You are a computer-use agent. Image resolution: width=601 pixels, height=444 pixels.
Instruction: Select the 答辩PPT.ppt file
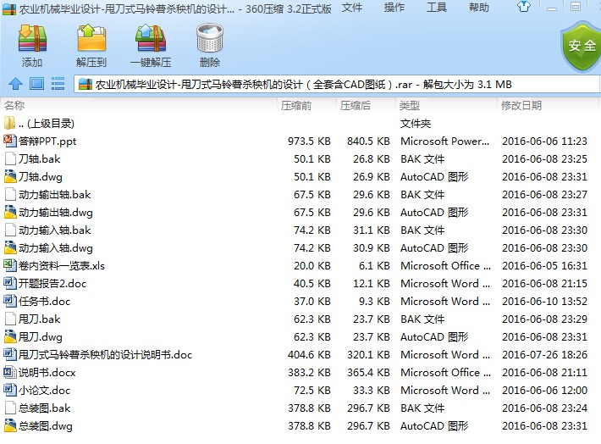47,142
